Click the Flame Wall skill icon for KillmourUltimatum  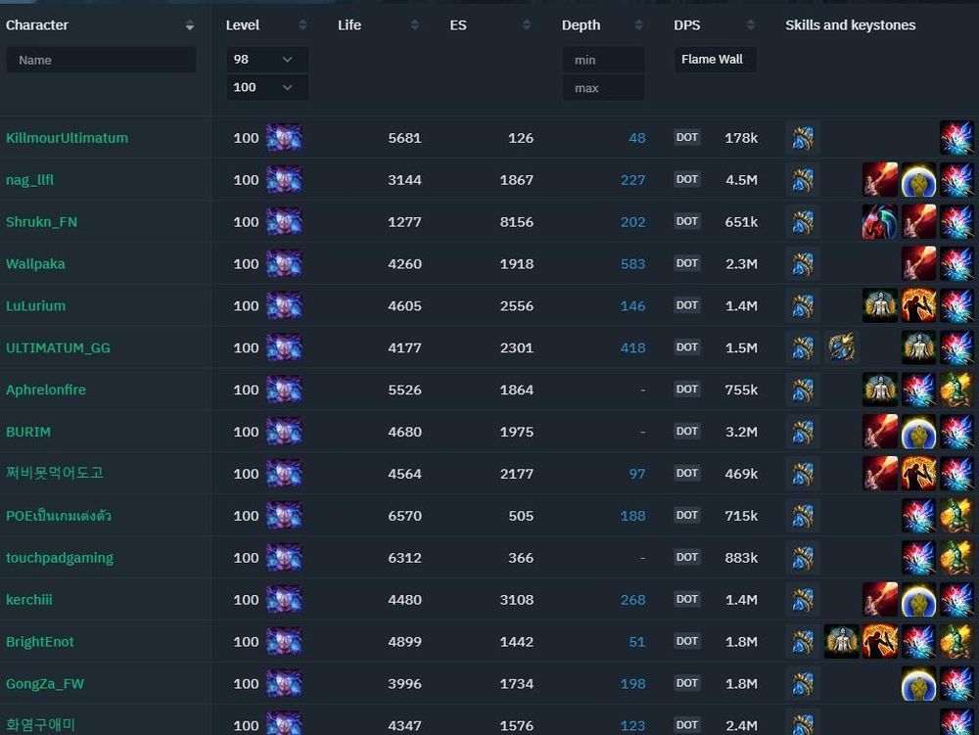[803, 138]
